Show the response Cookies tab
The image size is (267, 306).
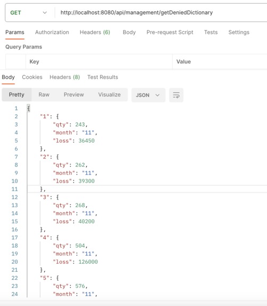(x=32, y=77)
